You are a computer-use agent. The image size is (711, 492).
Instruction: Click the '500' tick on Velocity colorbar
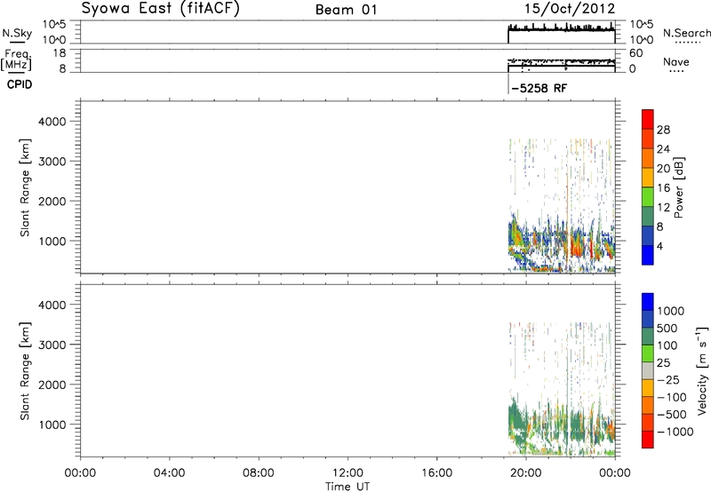pyautogui.click(x=667, y=328)
